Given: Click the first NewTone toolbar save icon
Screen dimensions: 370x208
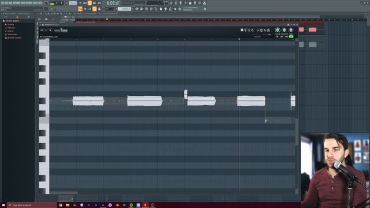Looking at the screenshot, I should tap(242, 30).
